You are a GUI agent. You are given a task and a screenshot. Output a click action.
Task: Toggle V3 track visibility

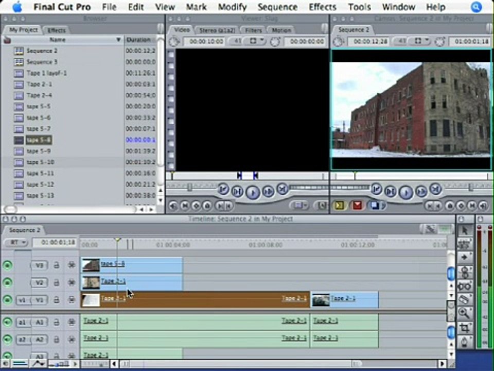pyautogui.click(x=7, y=265)
